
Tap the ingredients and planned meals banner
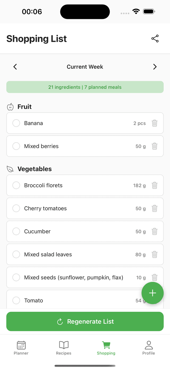pos(85,87)
